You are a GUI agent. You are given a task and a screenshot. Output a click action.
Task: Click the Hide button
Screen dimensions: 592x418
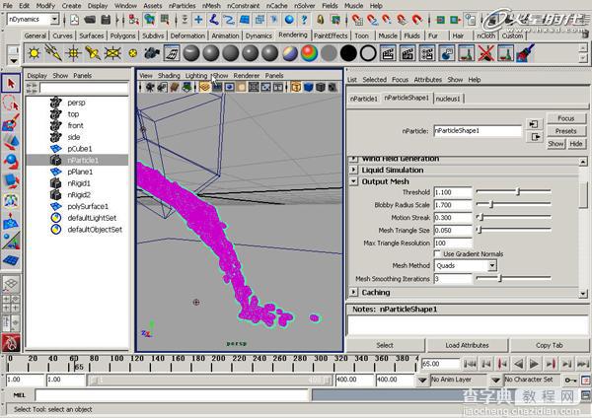coord(576,144)
